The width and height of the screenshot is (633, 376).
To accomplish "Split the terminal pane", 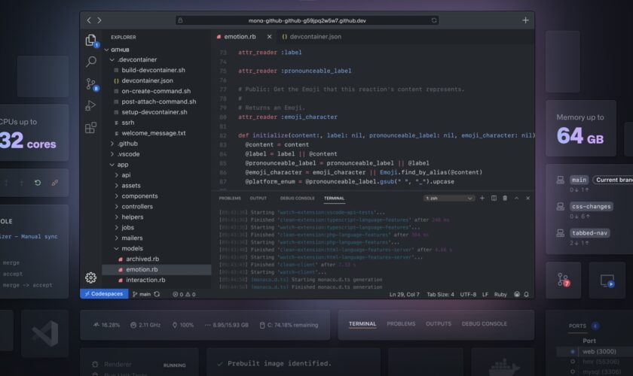I will (x=494, y=199).
